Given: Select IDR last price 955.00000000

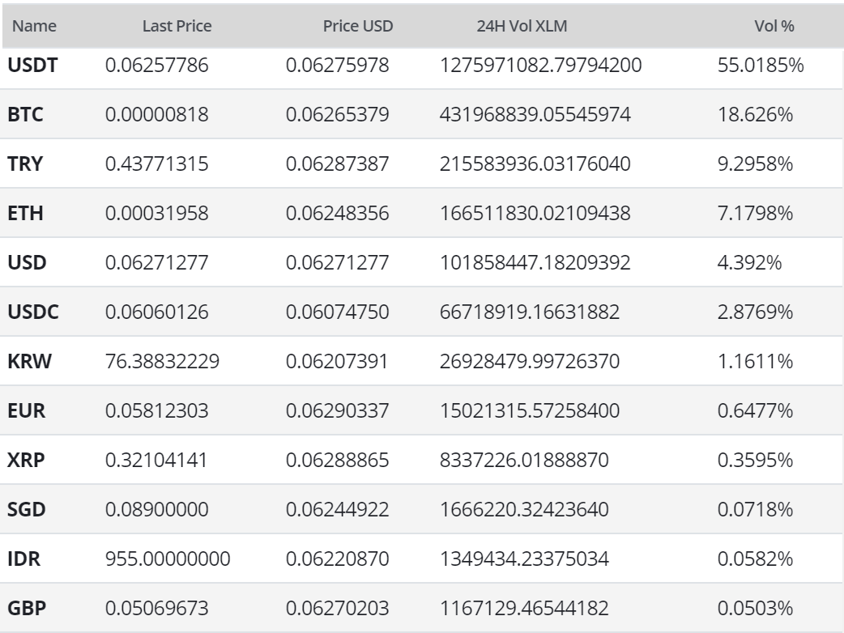Looking at the screenshot, I should (x=168, y=559).
